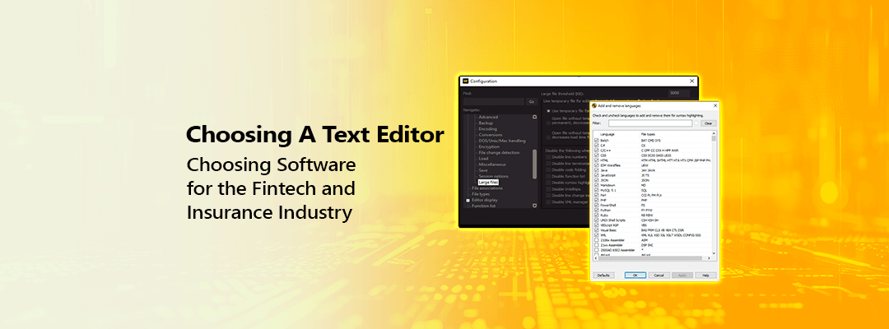Viewport: 889px width, 329px height.
Task: Click the File types column header
Action: coord(648,134)
